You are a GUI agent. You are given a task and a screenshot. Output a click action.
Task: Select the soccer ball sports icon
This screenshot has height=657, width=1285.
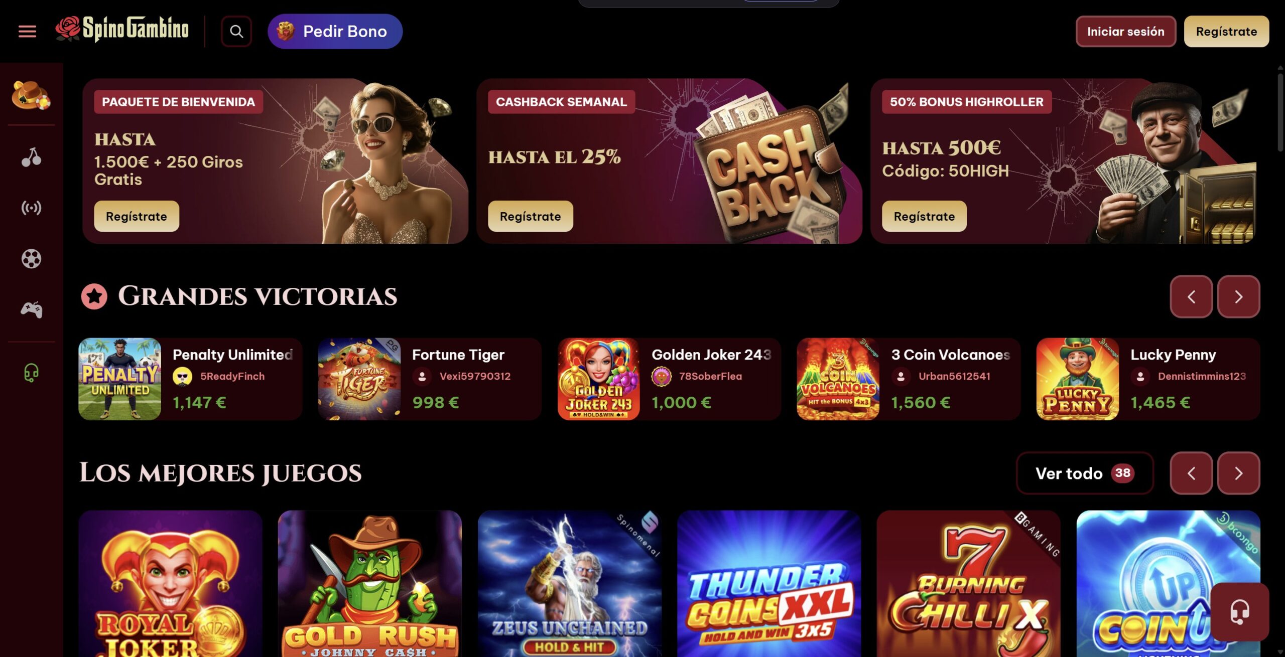pos(31,259)
